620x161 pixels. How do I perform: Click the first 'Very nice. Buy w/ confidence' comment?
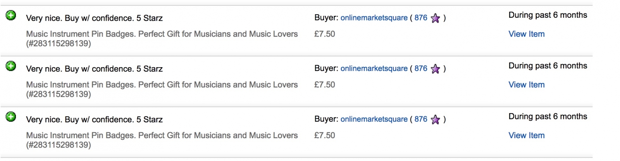pos(94,18)
